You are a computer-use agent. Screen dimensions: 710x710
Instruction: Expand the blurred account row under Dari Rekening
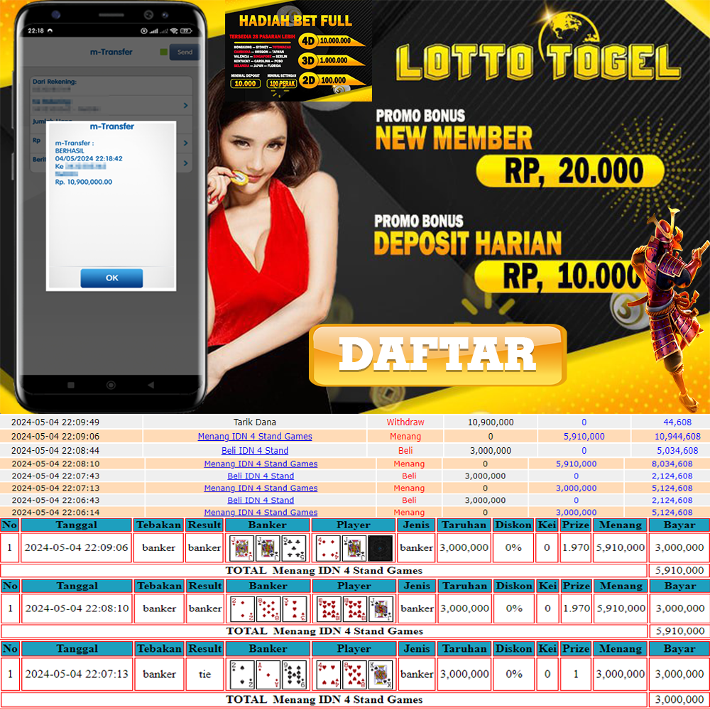coord(111,105)
